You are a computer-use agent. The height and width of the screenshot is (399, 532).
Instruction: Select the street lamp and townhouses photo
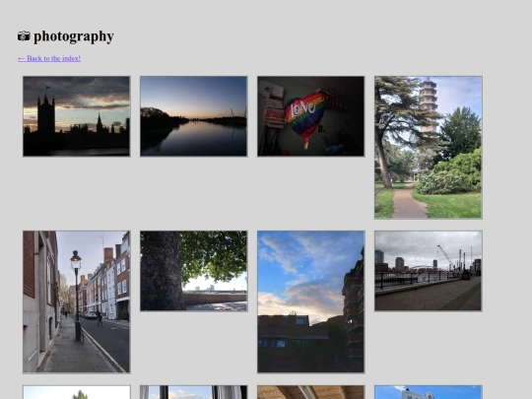(x=76, y=302)
